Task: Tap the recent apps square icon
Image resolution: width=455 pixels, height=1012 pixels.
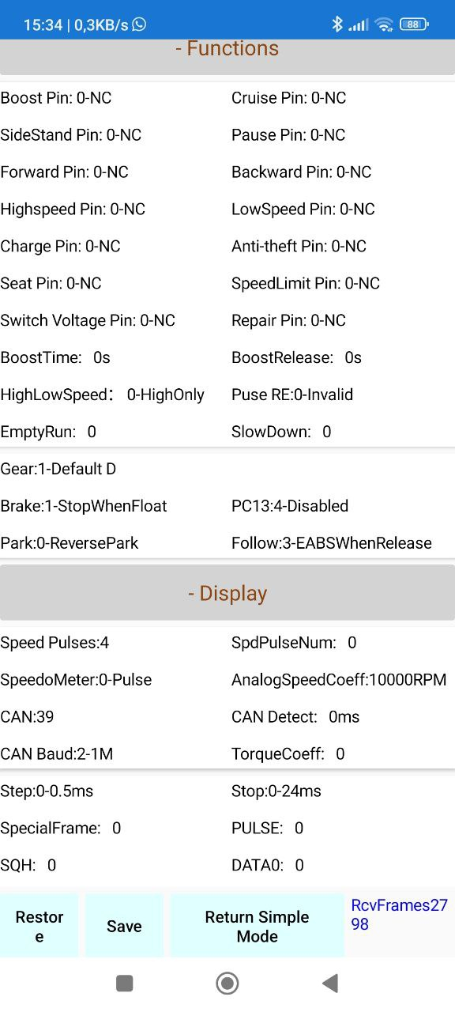Action: (124, 983)
